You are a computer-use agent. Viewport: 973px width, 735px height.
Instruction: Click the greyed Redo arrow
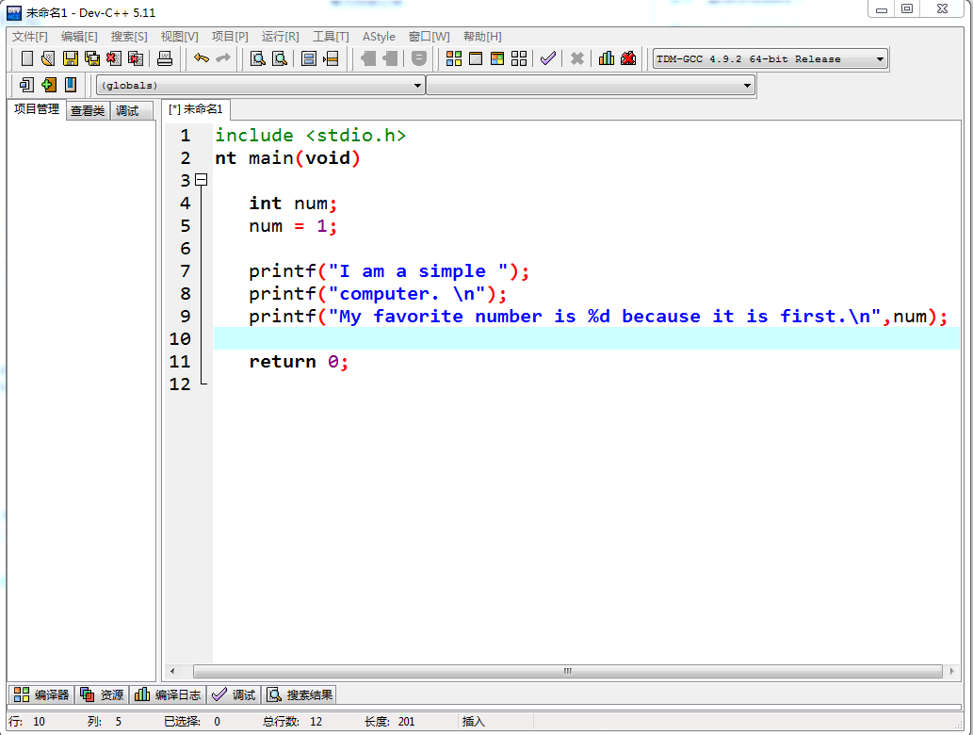tap(223, 58)
